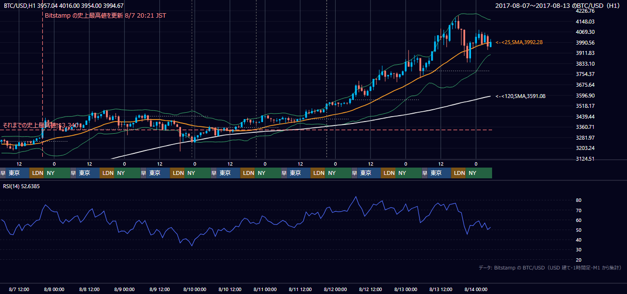Image resolution: width=627 pixels, height=294 pixels.
Task: Click price axis value 4148.03
Action: (585, 22)
